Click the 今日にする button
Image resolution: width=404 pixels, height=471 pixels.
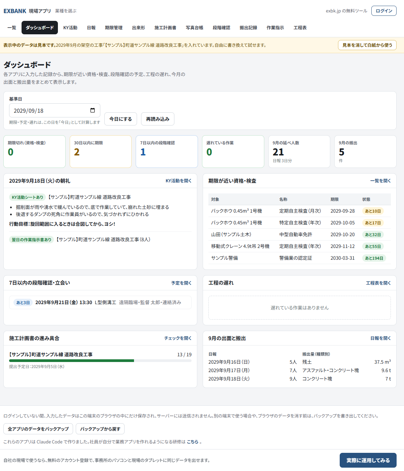121,119
